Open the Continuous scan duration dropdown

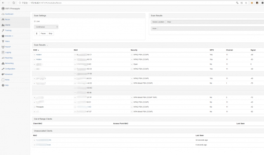coord(46,27)
